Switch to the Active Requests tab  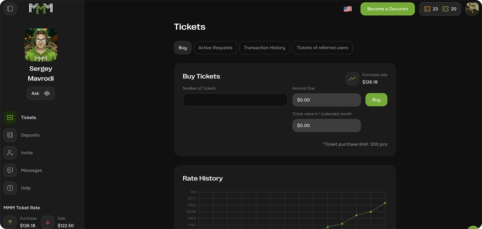point(215,48)
